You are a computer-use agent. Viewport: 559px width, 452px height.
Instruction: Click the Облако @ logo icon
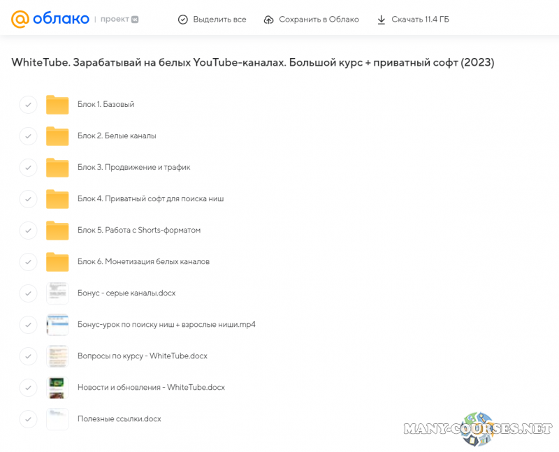click(20, 19)
